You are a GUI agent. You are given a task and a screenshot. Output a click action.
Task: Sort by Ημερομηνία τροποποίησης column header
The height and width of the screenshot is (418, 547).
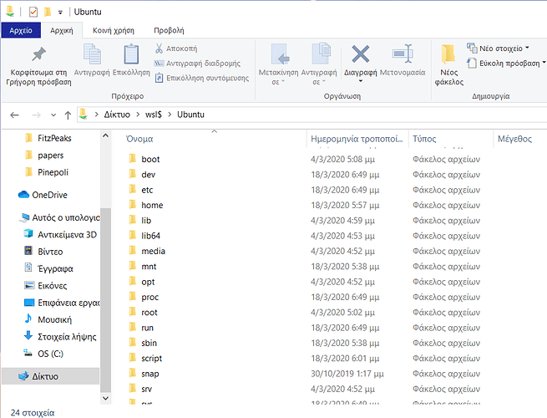point(357,139)
